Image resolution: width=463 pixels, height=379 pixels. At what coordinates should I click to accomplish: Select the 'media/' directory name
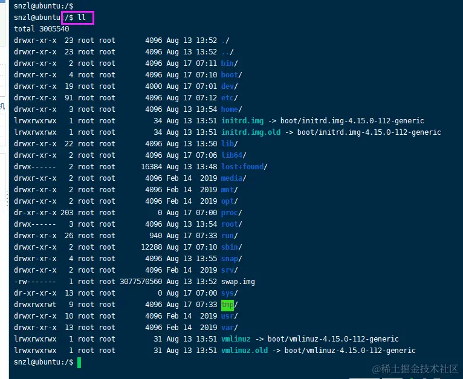point(233,178)
